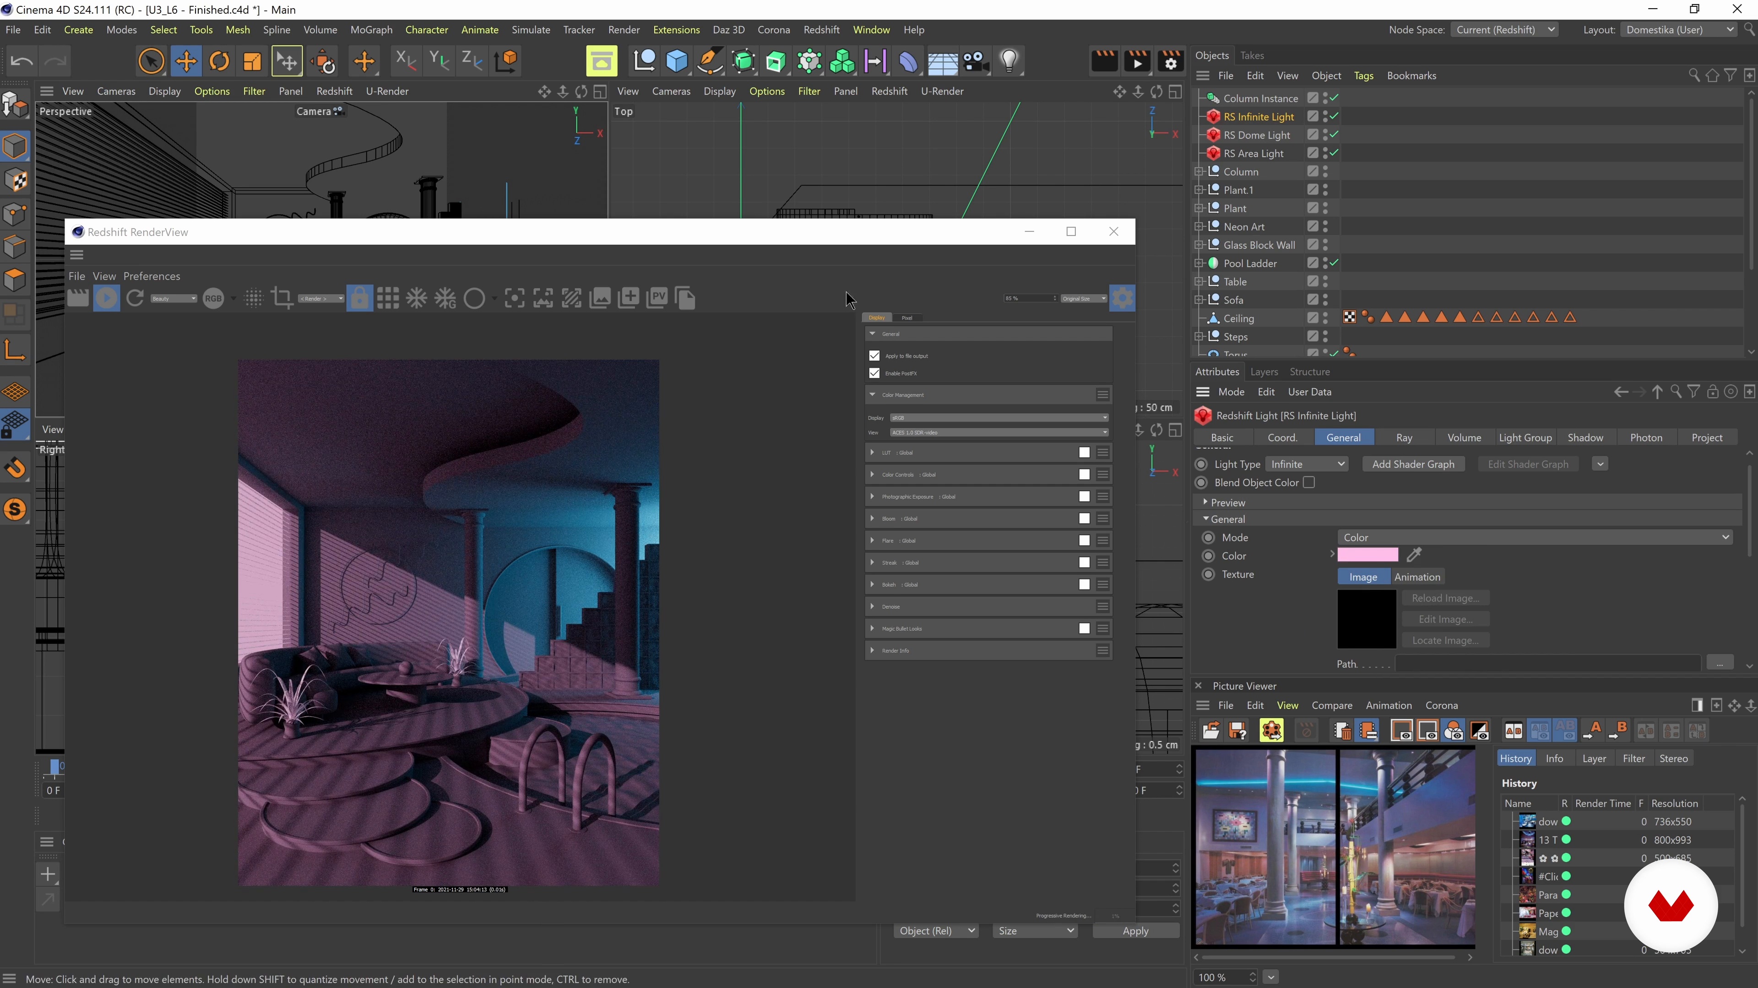Expand the Denoise section
The width and height of the screenshot is (1758, 988).
872,607
